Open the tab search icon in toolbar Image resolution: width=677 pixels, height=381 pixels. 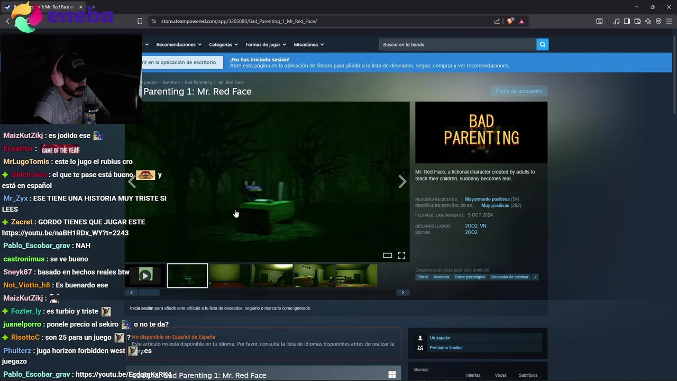(x=599, y=21)
